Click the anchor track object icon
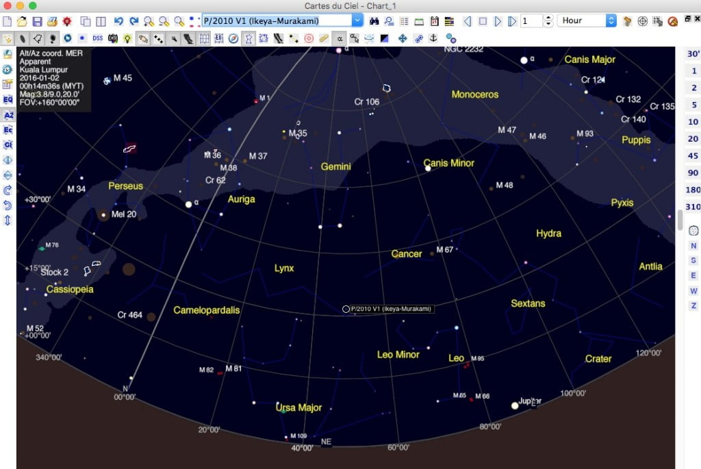 pyautogui.click(x=433, y=38)
